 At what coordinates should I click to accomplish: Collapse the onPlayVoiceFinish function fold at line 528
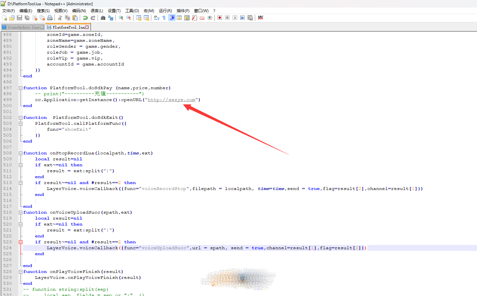20,272
